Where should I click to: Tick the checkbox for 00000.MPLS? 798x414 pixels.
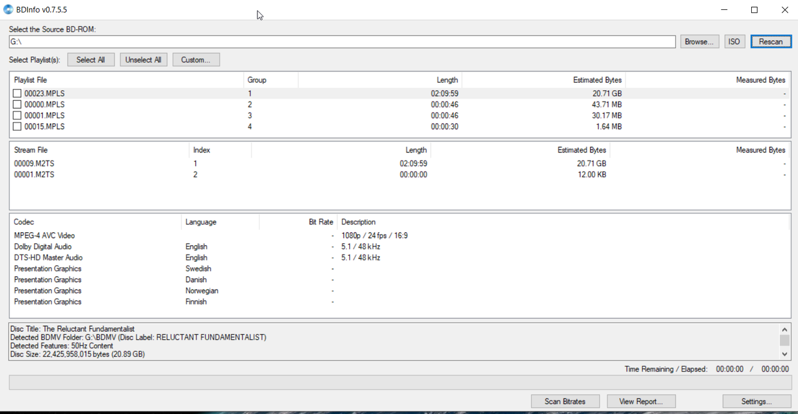coord(17,105)
